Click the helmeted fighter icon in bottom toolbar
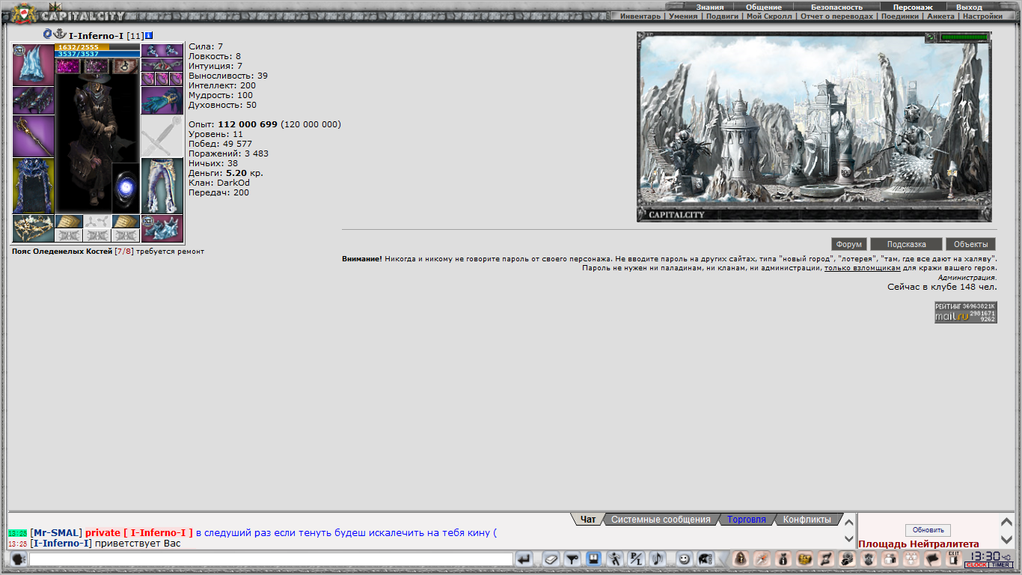The width and height of the screenshot is (1022, 575). click(x=847, y=559)
